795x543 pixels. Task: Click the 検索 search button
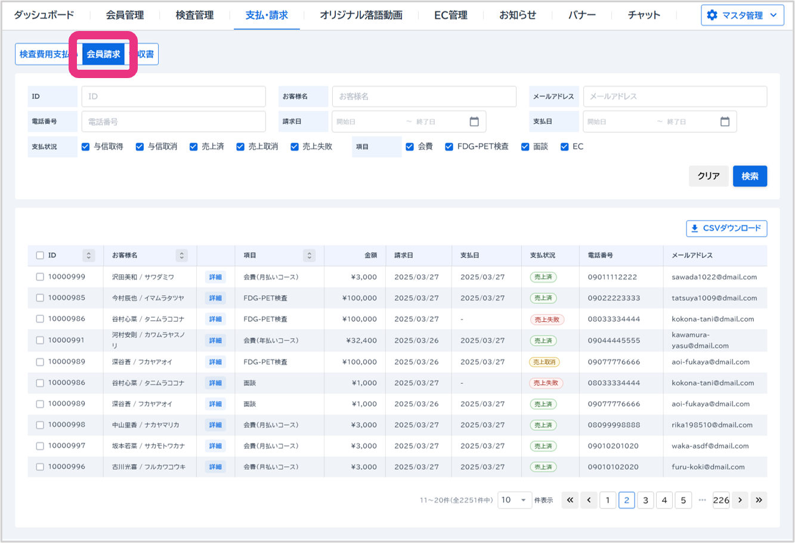click(x=750, y=176)
